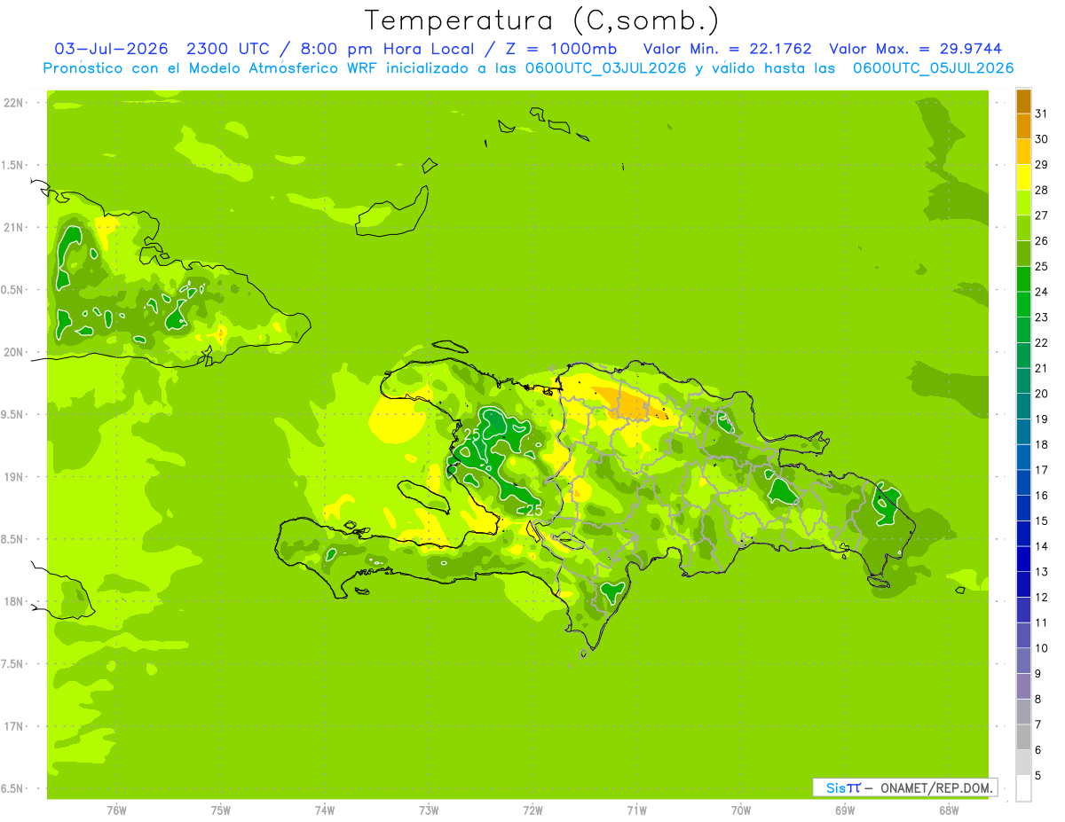Click the "Valor Min. = 22.1762" value
This screenshot has height=822, width=1065.
point(727,50)
